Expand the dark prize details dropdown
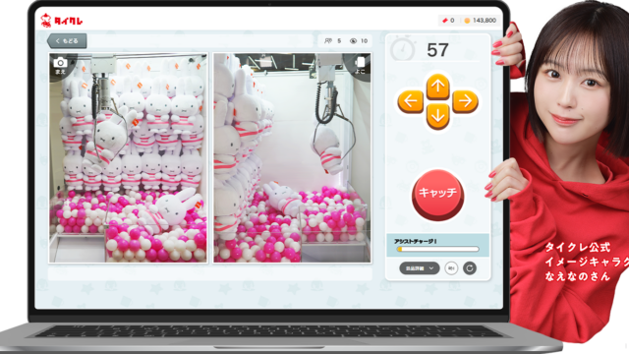Viewport: 629px width, 354px height. pos(420,268)
